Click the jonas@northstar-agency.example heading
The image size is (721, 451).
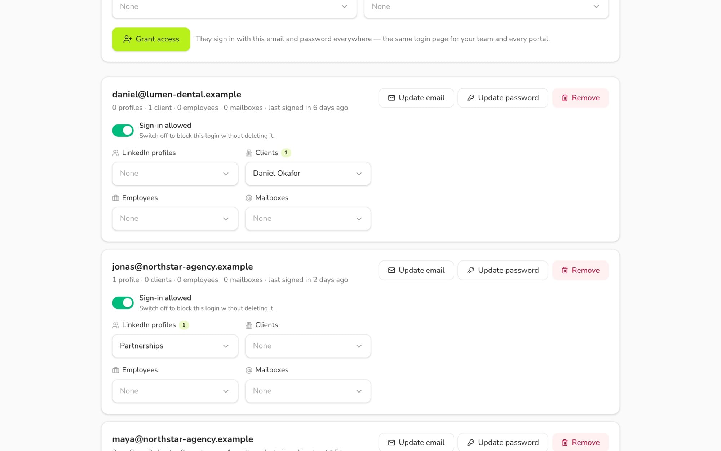182,267
